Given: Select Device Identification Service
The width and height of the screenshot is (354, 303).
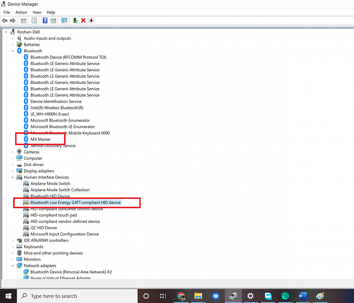Looking at the screenshot, I should pos(56,101).
